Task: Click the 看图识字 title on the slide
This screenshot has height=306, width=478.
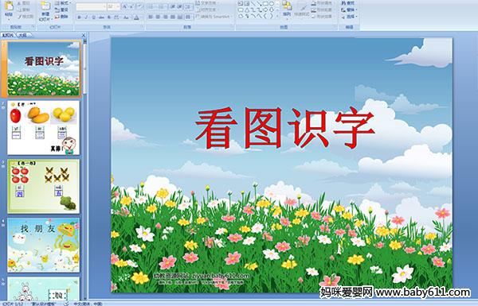Action: point(285,128)
